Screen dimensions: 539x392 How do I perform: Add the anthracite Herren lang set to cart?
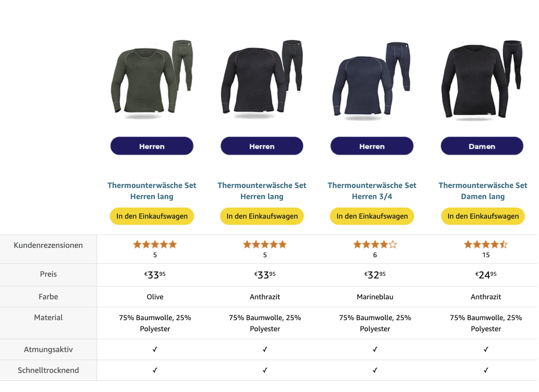tap(262, 216)
